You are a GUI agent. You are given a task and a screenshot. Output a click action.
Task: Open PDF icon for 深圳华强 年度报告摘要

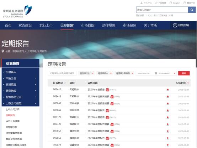coord(112,103)
